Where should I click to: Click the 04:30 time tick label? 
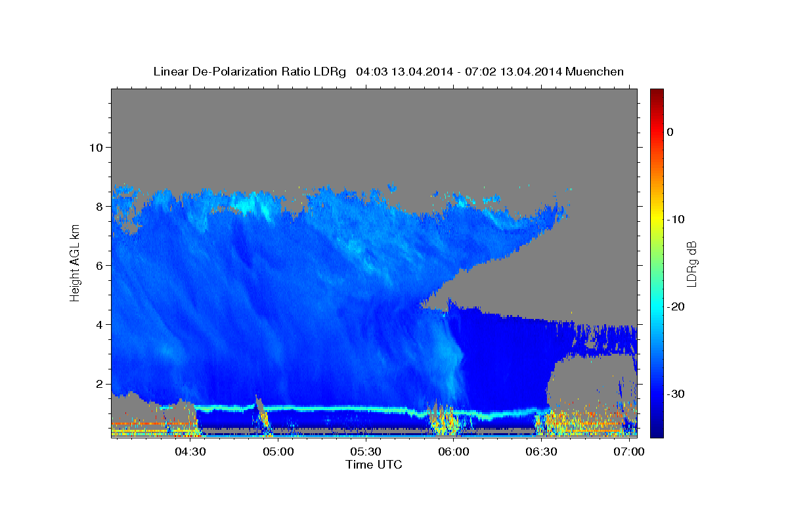tap(190, 452)
